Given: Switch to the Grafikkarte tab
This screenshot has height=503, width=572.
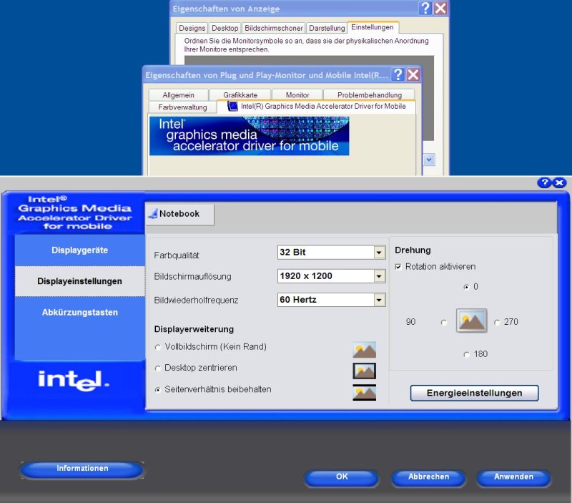Looking at the screenshot, I should 240,95.
